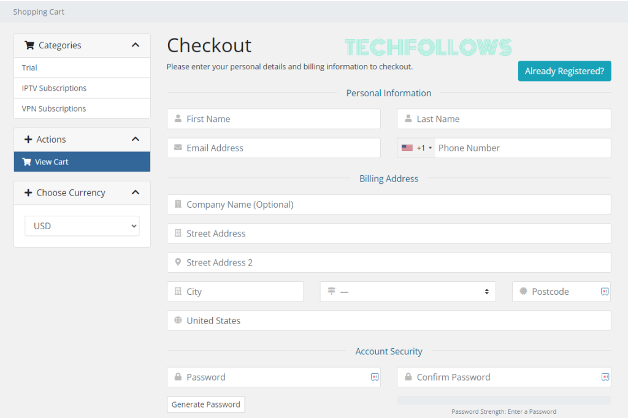Click the lock icon in Password field

pos(178,377)
